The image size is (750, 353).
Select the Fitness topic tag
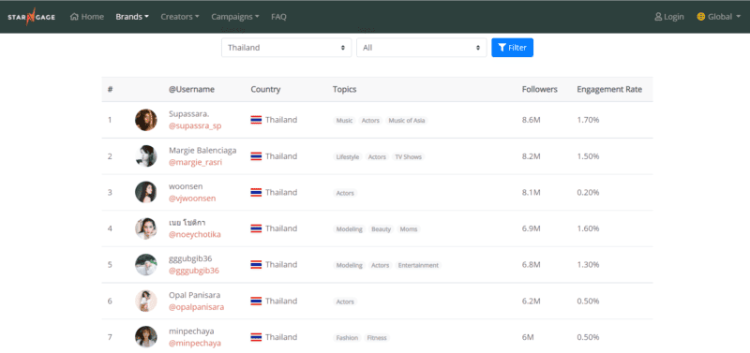[377, 338]
